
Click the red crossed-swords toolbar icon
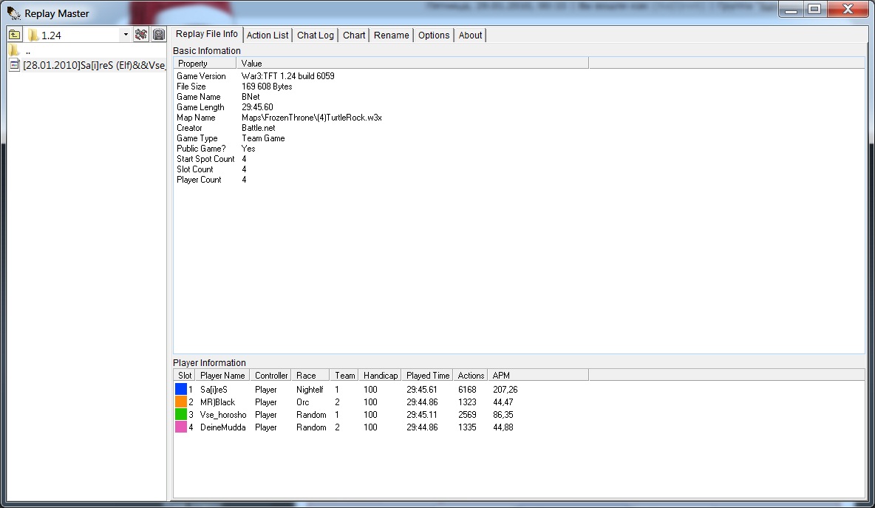pos(141,35)
